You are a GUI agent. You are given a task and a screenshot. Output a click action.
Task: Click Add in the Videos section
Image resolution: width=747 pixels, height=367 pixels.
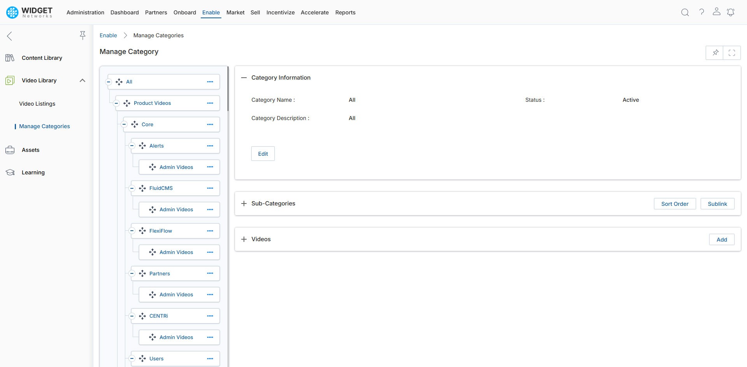point(722,239)
